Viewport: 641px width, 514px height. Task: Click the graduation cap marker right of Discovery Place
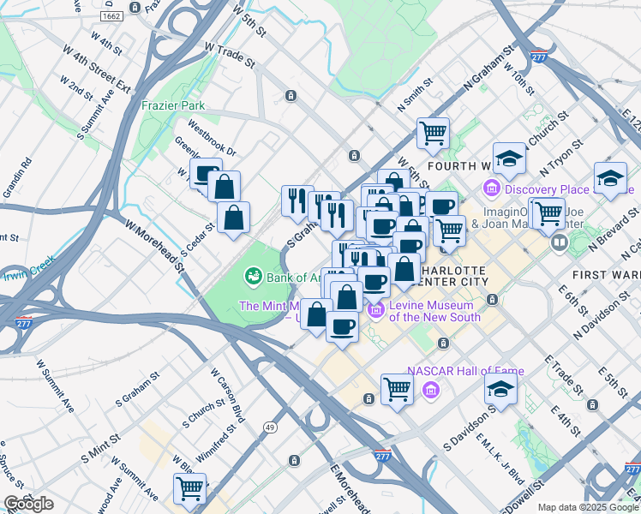click(x=610, y=177)
